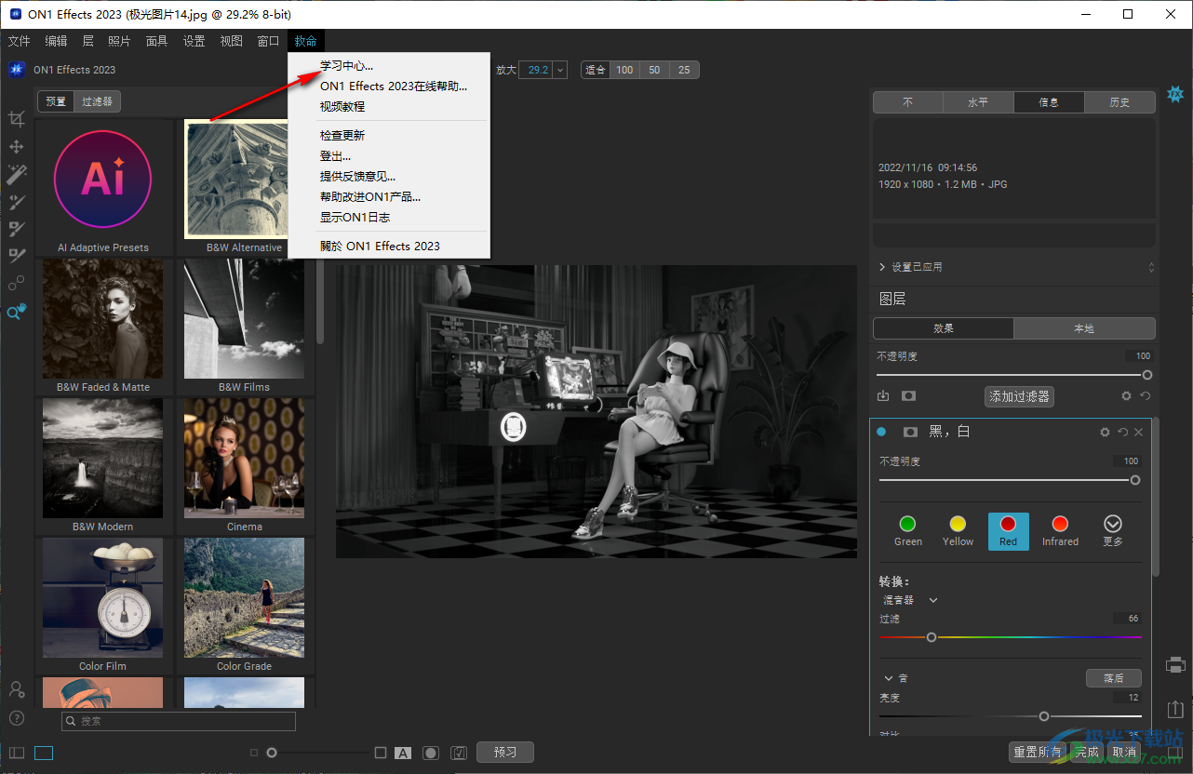Switch to single image view icon
This screenshot has width=1193, height=774.
(x=44, y=753)
